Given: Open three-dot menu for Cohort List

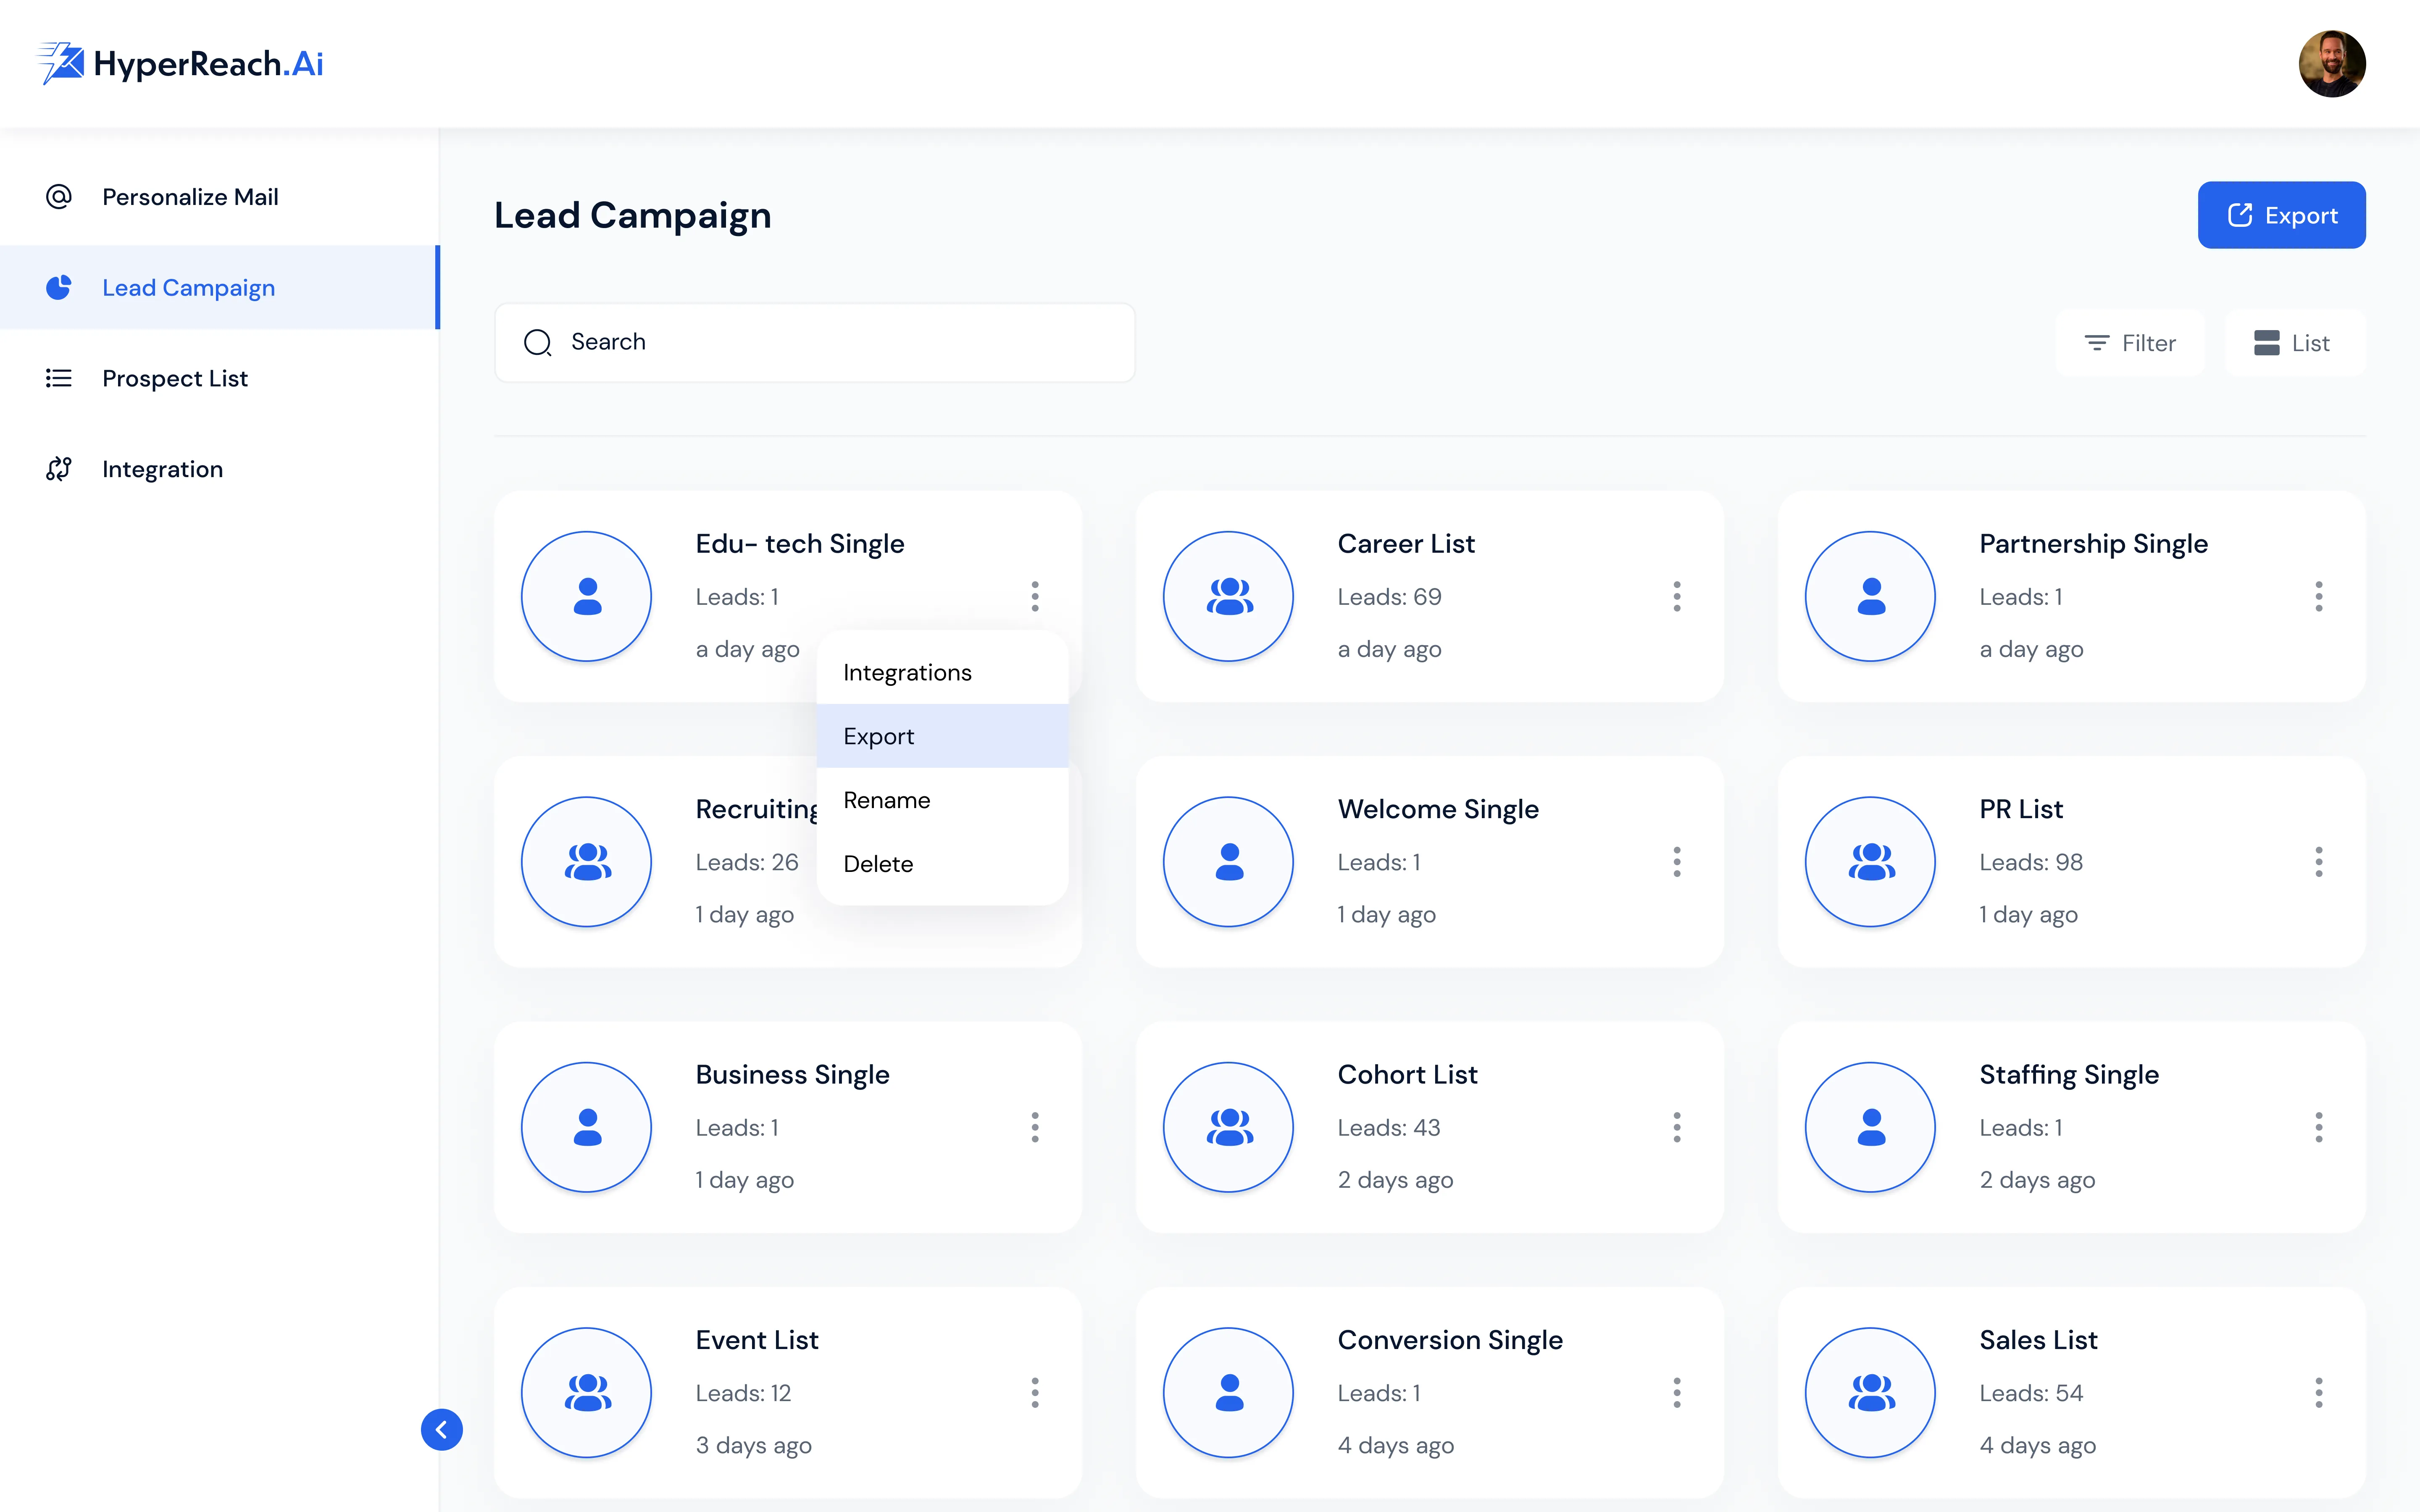Looking at the screenshot, I should [1677, 1127].
